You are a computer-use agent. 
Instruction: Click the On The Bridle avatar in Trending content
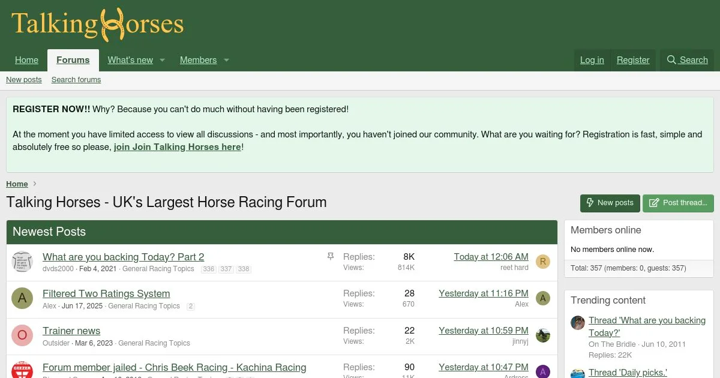click(578, 323)
